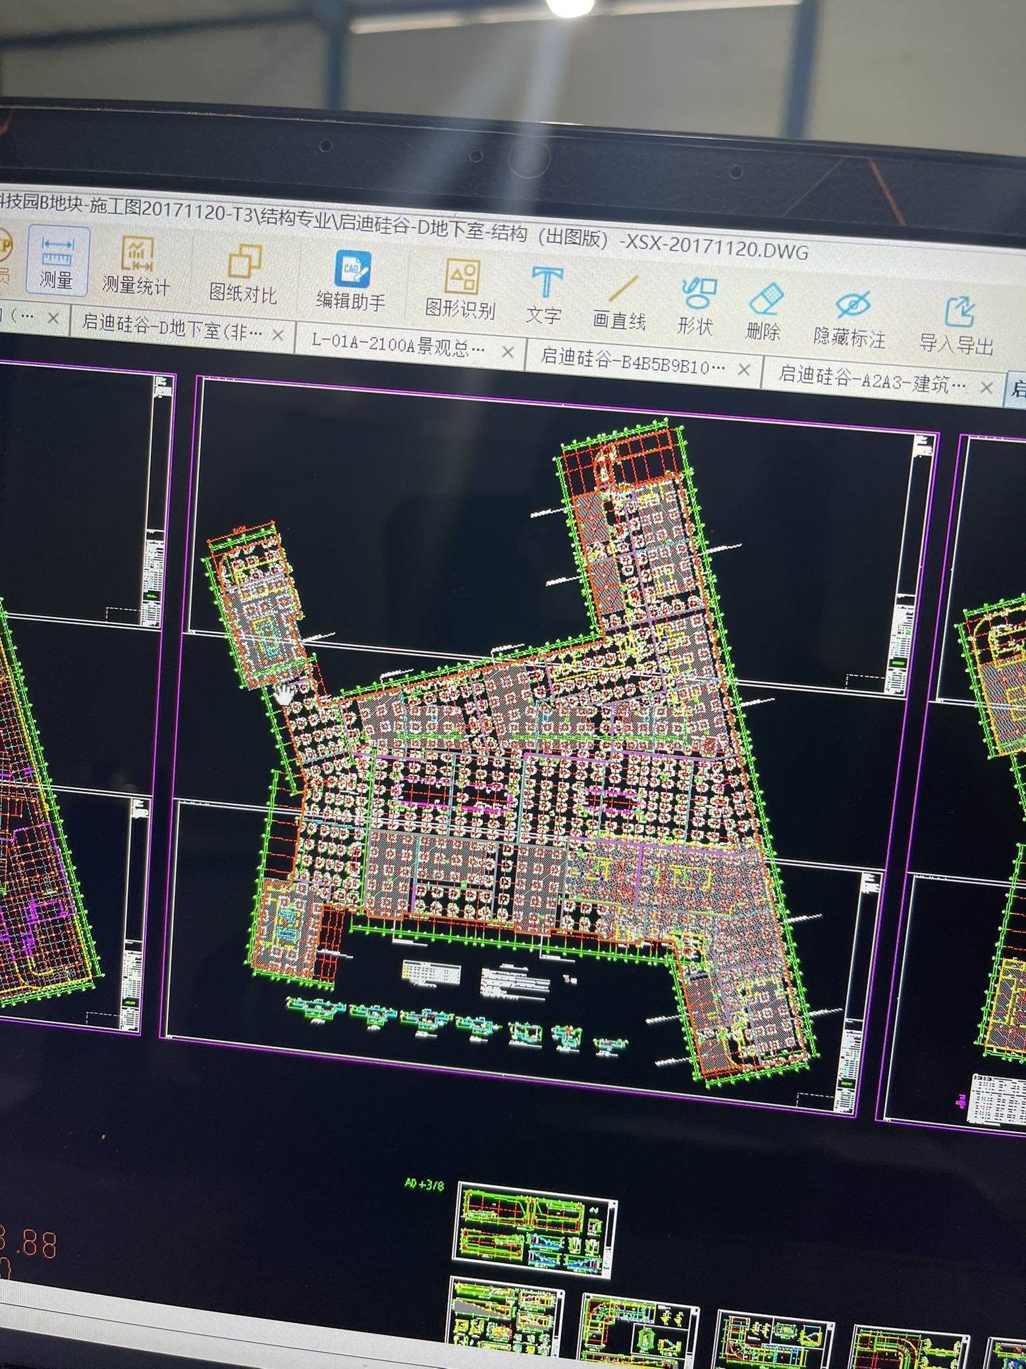Launch the 编辑助手 CAD editing assistant

click(350, 282)
